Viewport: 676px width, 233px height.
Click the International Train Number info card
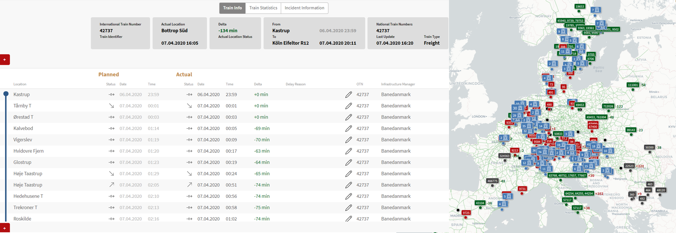120,33
